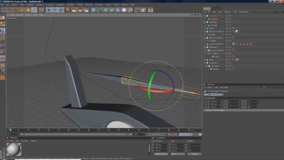Select the Live Selection tool
Image resolution: width=284 pixels, height=160 pixels.
click(x=16, y=10)
